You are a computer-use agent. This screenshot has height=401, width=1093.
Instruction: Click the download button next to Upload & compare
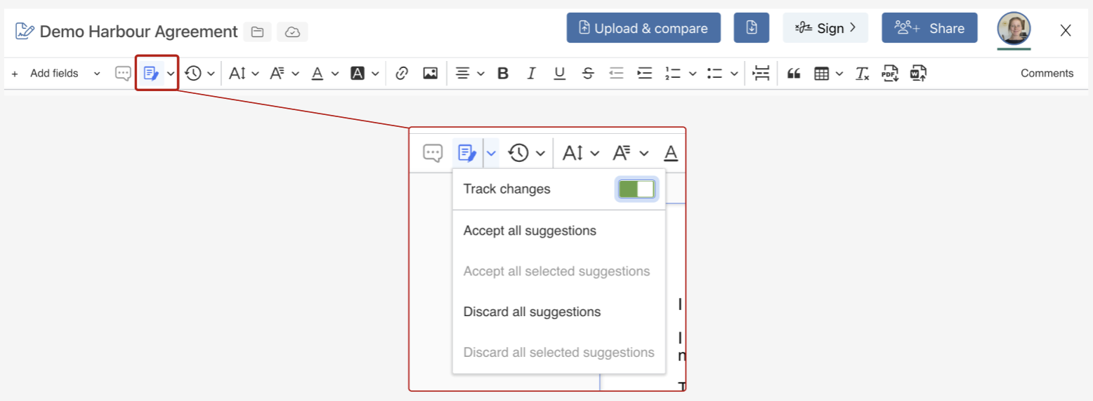click(x=752, y=28)
